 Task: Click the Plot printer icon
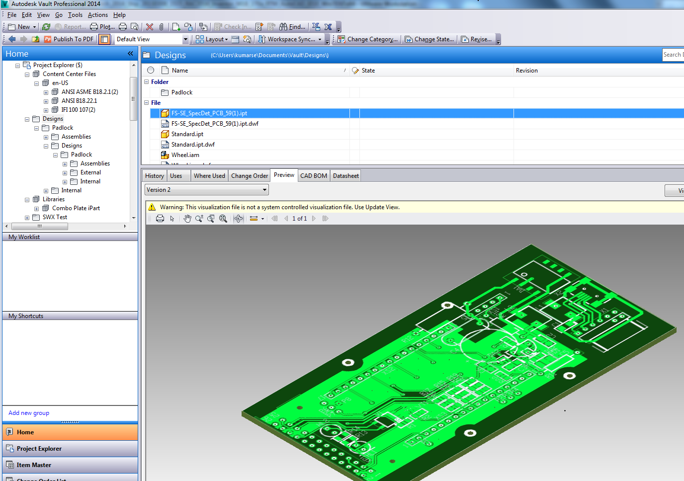pyautogui.click(x=94, y=27)
